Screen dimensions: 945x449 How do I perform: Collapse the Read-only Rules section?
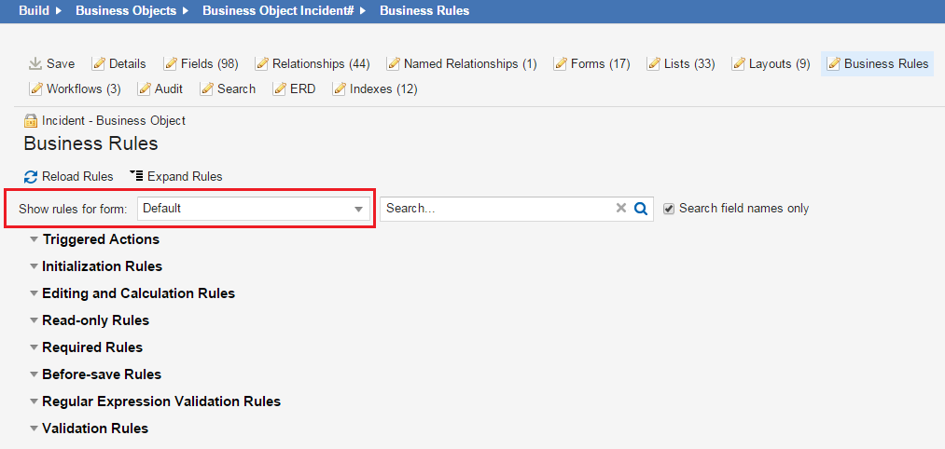tap(35, 320)
